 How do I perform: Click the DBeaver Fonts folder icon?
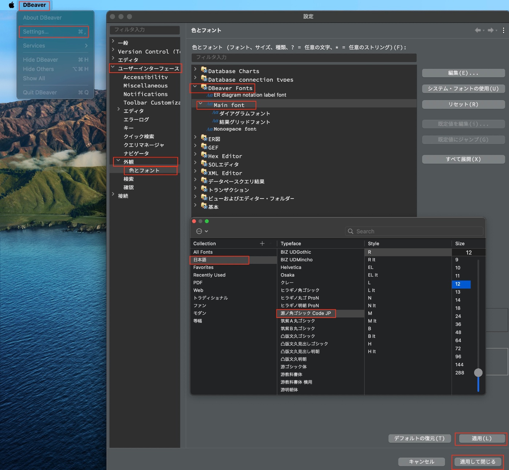click(204, 87)
